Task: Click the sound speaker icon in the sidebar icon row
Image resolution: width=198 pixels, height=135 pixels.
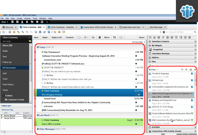Action: pyautogui.click(x=181, y=37)
